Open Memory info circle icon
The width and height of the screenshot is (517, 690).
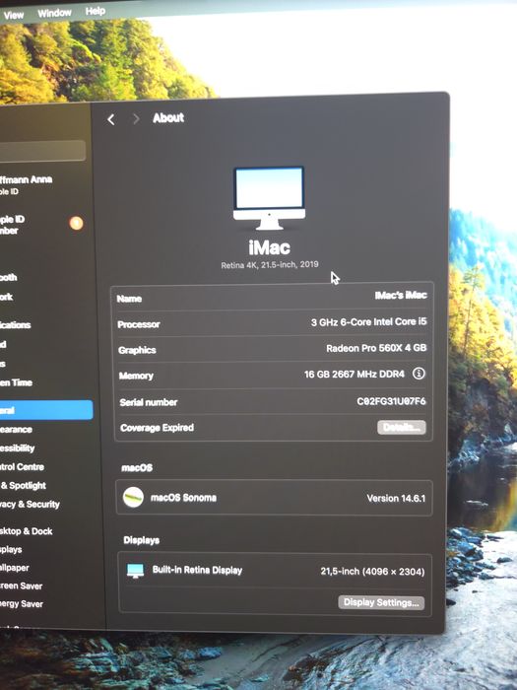click(419, 374)
